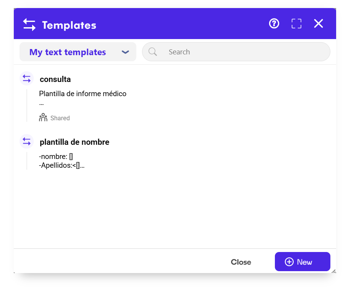This screenshot has height=288, width=348.
Task: Expand dialog with the fullscreen icon
Action: (x=296, y=23)
